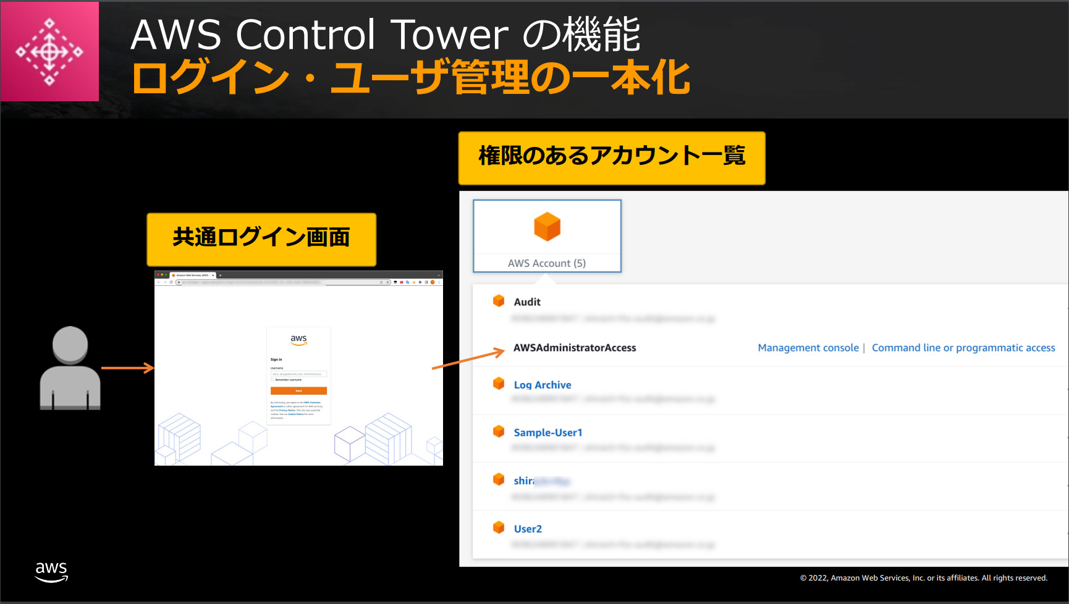Open the Privacy Notice link

coord(287,410)
